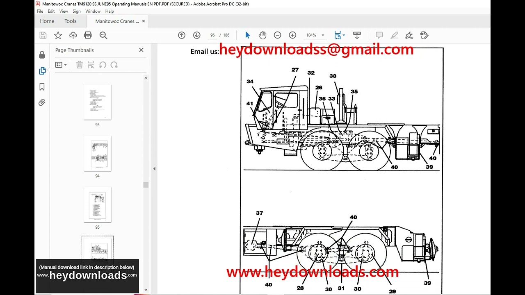Add a comment with the note icon
Screen dimensions: 525x295
point(379,35)
